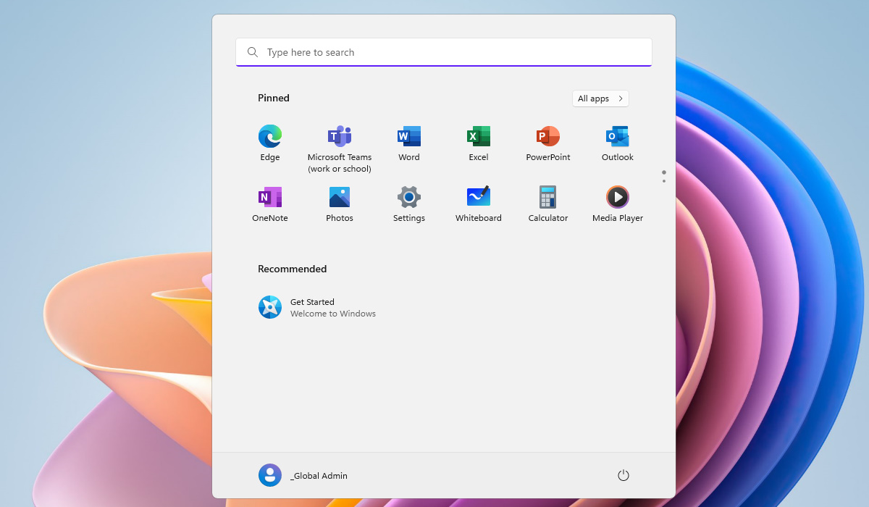Launch the Photos app
This screenshot has width=869, height=507.
tap(340, 197)
